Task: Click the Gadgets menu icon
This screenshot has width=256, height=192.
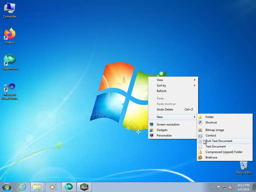Action: pyautogui.click(x=151, y=130)
